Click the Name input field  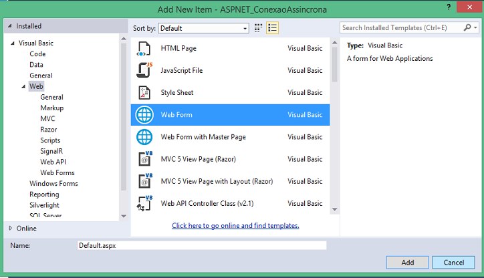coord(202,245)
